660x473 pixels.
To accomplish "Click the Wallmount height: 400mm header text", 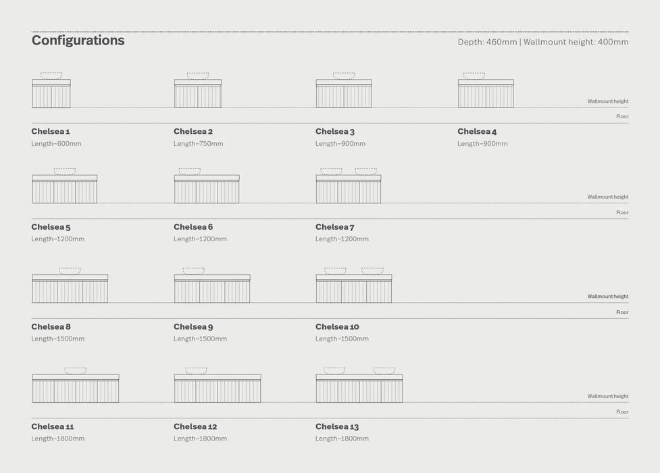I will coord(576,42).
